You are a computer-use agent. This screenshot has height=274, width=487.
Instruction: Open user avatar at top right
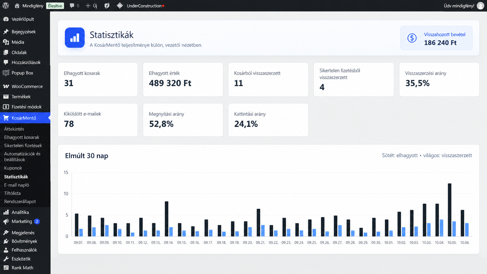point(480,6)
